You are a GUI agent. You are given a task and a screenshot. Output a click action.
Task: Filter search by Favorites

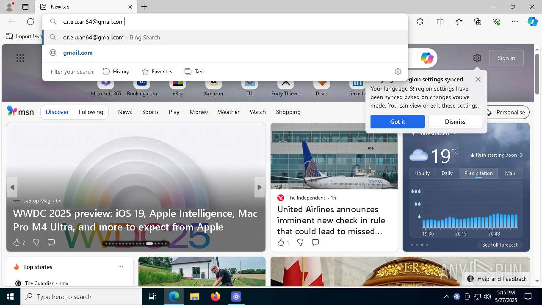point(157,72)
